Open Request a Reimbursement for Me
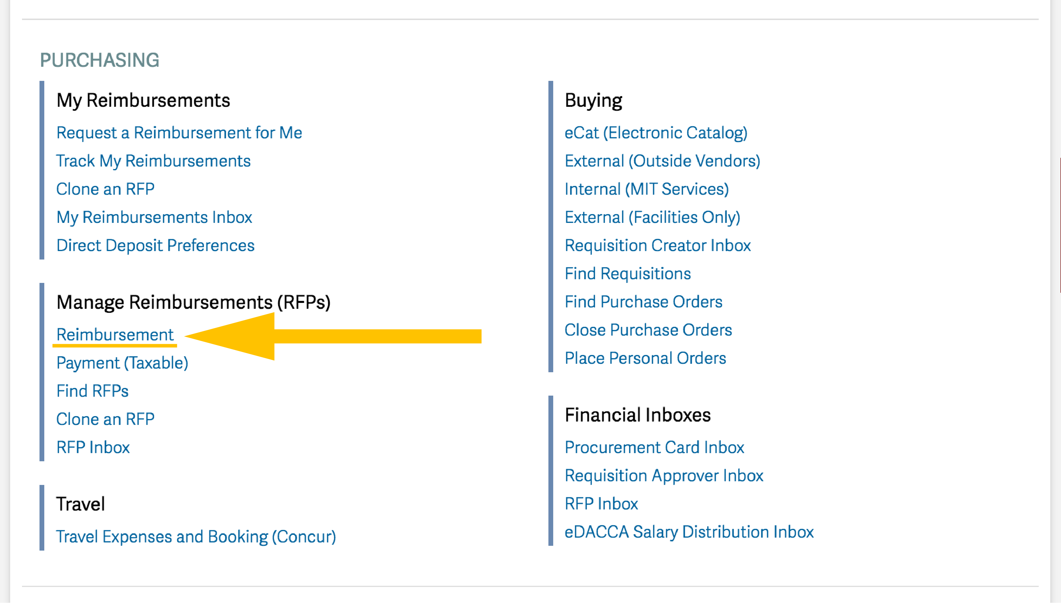Screen dimensions: 1061x603 point(179,133)
